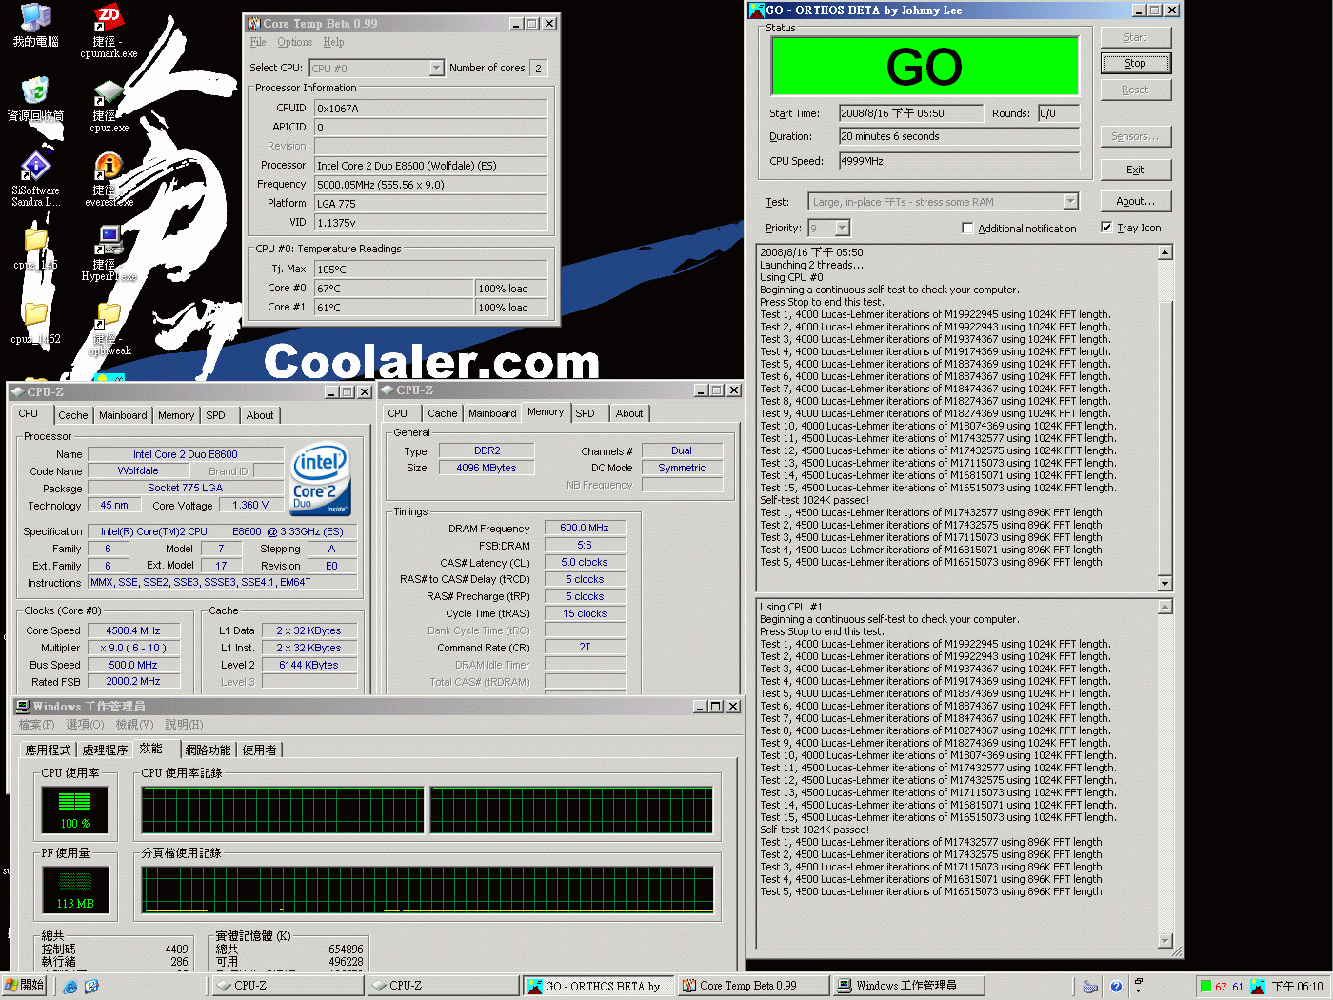Viewport: 1333px width, 1000px height.
Task: Click the Exit button in ORTHOS
Action: (1135, 170)
